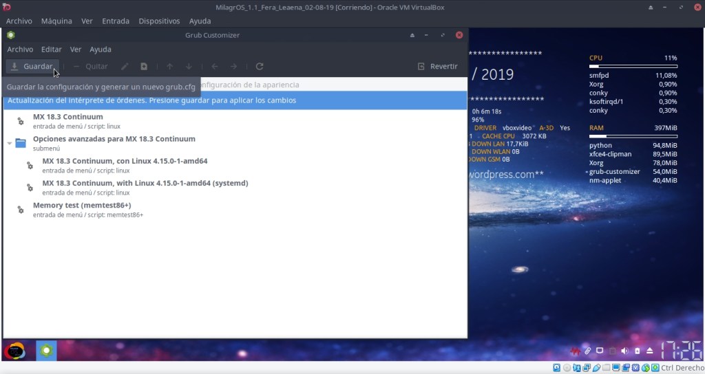705x374 pixels.
Task: Select MX 18.3 Continuum systemd entry
Action: (x=145, y=184)
